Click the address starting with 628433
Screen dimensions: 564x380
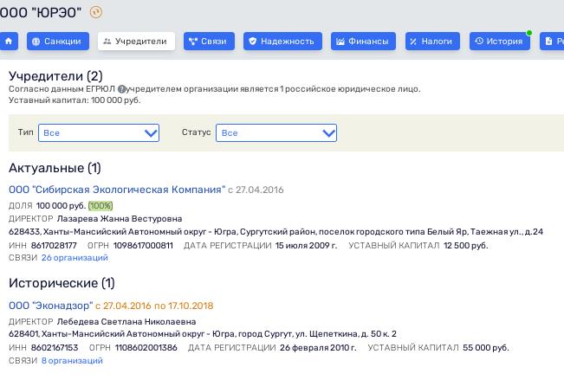point(276,232)
